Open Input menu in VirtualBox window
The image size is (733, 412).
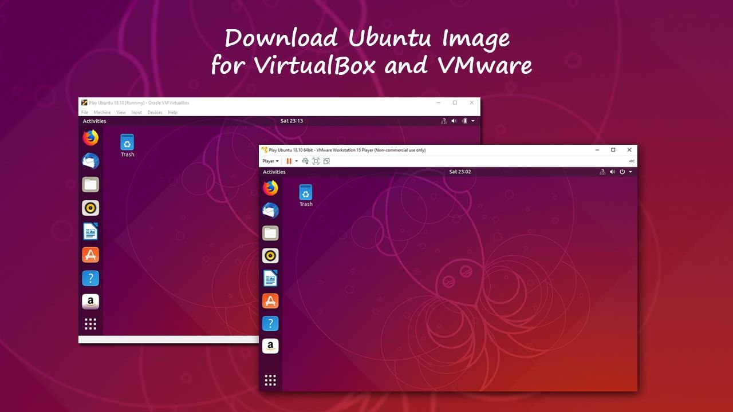(x=137, y=113)
